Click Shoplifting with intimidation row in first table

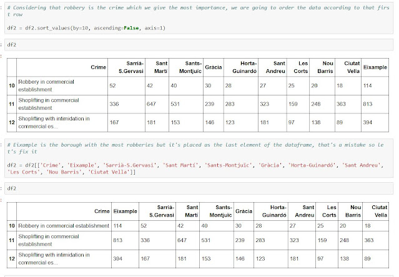click(198, 122)
